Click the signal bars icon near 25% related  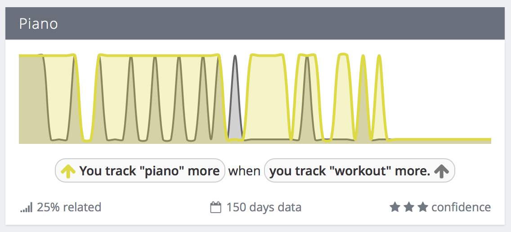point(27,207)
